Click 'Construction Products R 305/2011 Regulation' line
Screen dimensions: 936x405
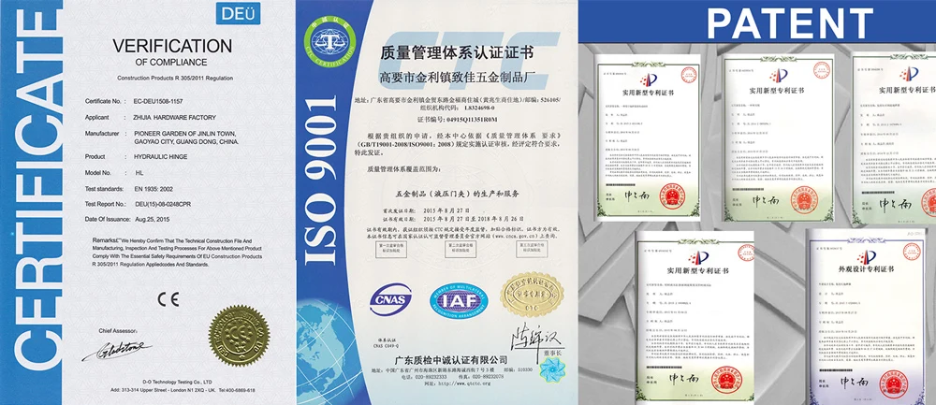pyautogui.click(x=175, y=79)
